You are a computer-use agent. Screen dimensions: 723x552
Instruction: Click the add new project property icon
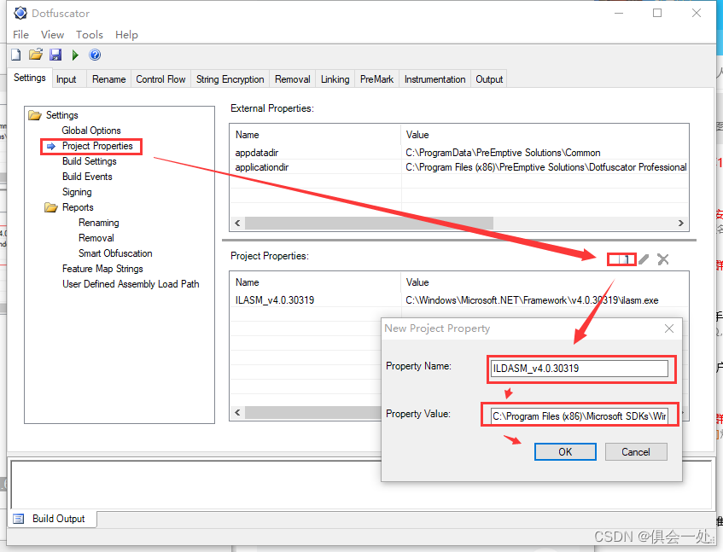[622, 259]
